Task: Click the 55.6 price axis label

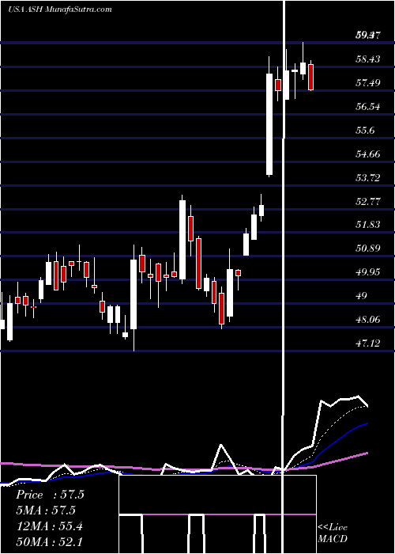Action: click(365, 130)
